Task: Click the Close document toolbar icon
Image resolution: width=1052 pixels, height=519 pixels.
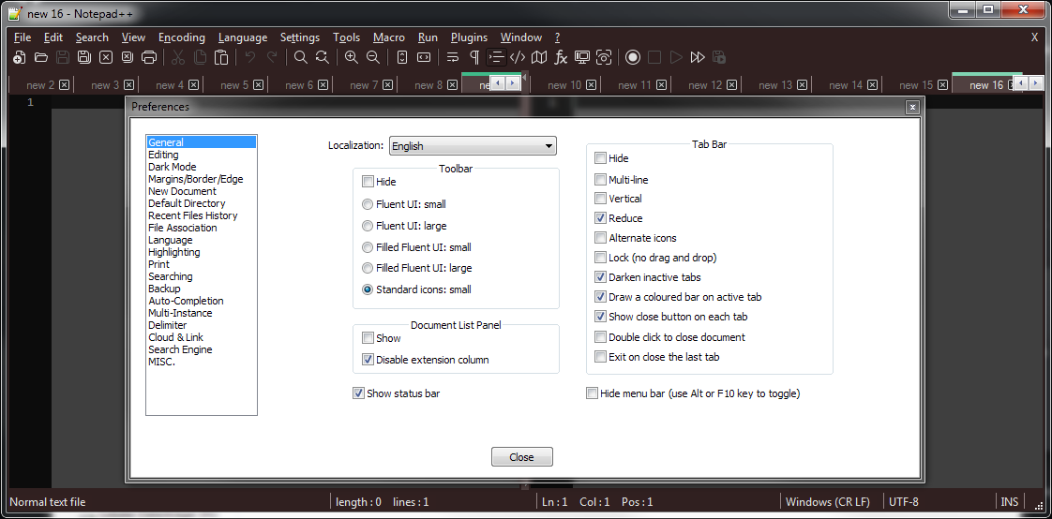Action: [105, 57]
